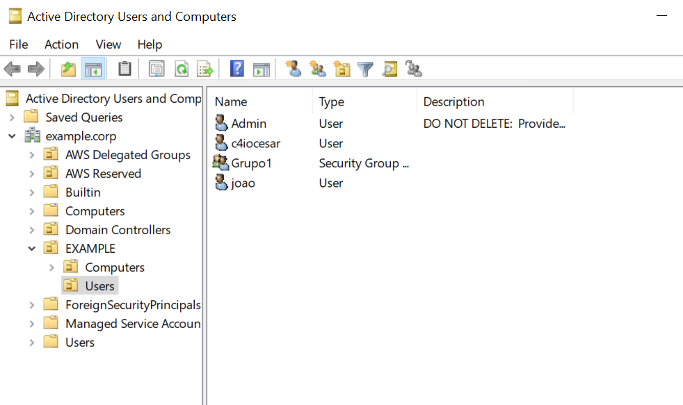Expand the Builtin container
Screen dimensions: 683x405
(x=31, y=192)
